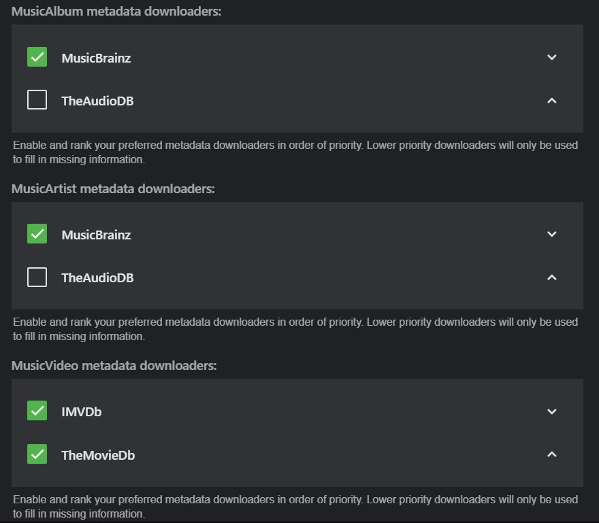This screenshot has height=523, width=599.
Task: Click MusicBrainz label in MusicAlbum section
Action: tap(96, 58)
